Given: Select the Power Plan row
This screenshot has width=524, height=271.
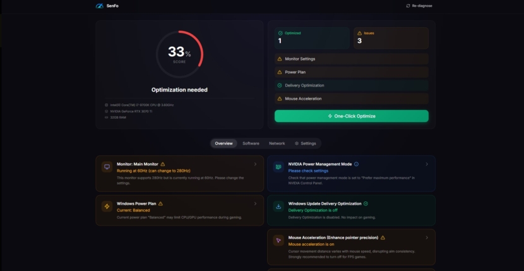Looking at the screenshot, I should click(352, 72).
